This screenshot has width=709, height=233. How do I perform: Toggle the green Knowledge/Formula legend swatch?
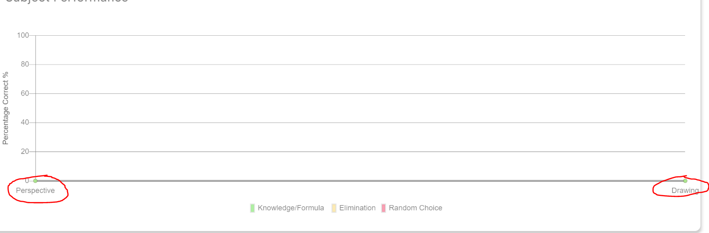coord(252,208)
